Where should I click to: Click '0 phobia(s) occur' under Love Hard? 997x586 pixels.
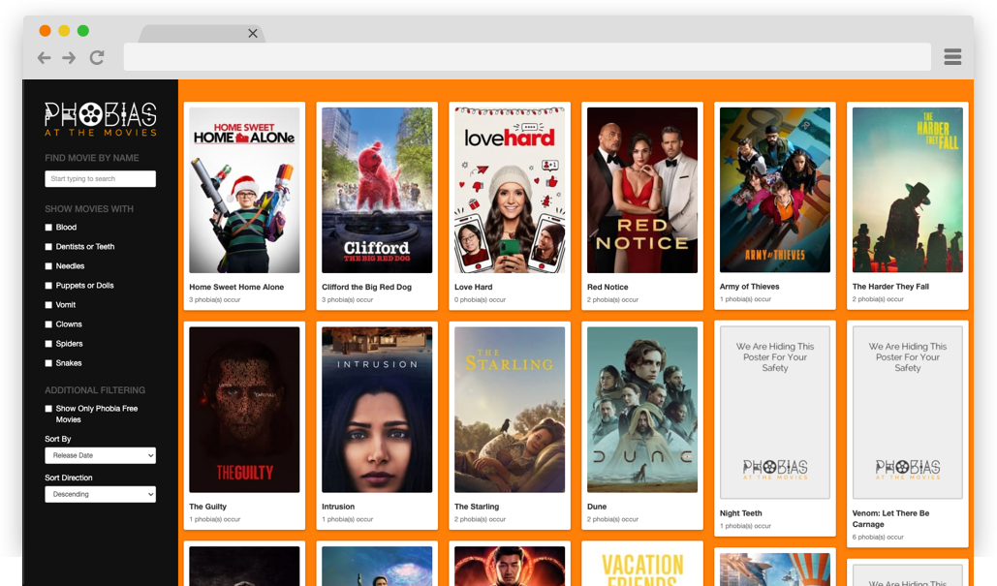click(x=480, y=300)
